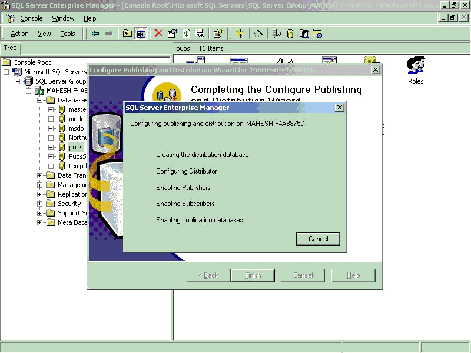Collapse the Databases folder node
This screenshot has height=353, width=471.
coord(39,100)
